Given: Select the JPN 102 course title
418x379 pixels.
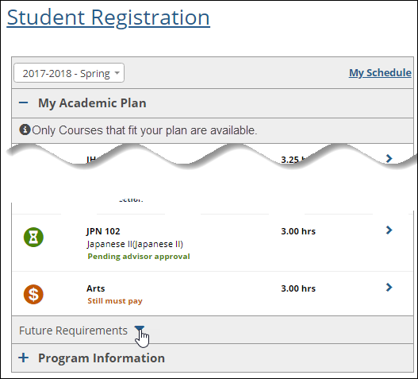Looking at the screenshot, I should pos(103,231).
